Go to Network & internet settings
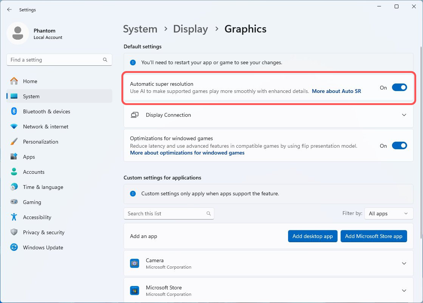The image size is (423, 303). pyautogui.click(x=59, y=127)
